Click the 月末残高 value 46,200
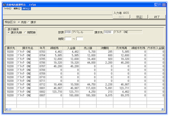 point(122,63)
